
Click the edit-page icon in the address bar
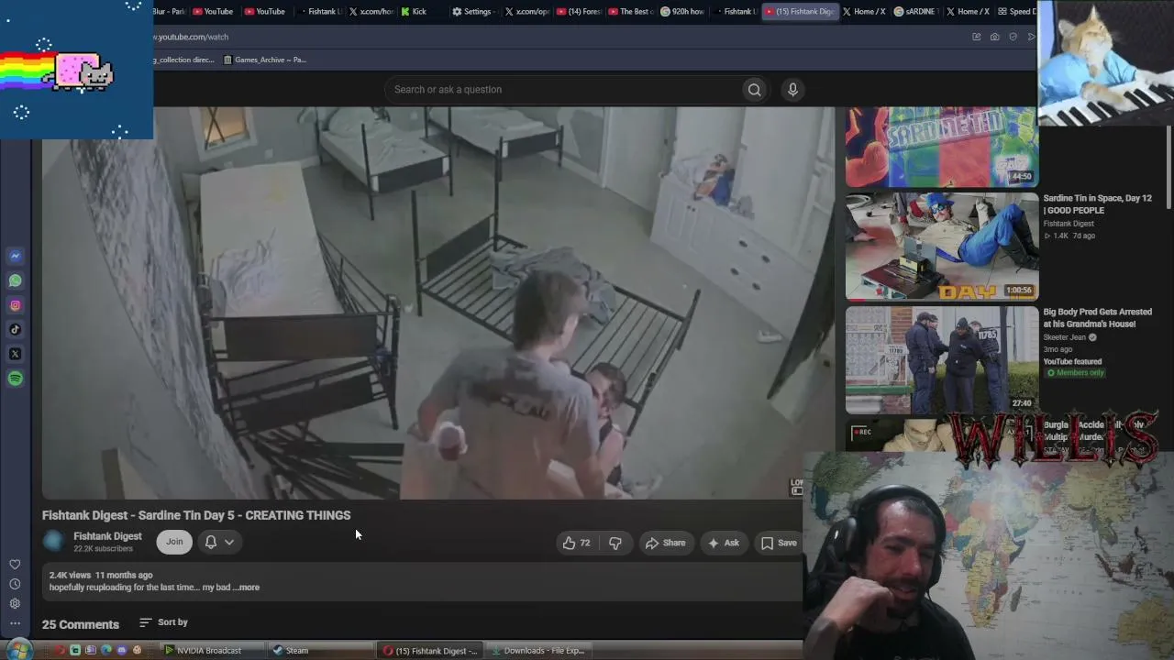976,37
